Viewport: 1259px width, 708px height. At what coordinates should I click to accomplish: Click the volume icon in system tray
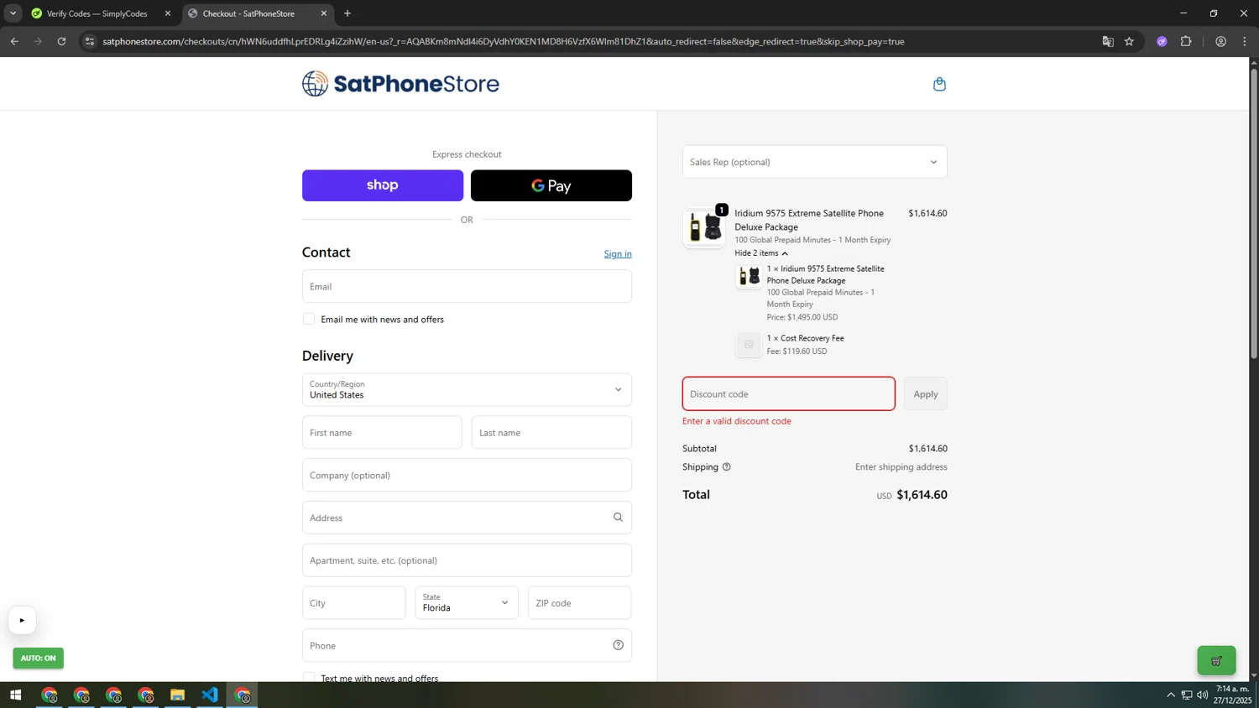click(x=1202, y=695)
